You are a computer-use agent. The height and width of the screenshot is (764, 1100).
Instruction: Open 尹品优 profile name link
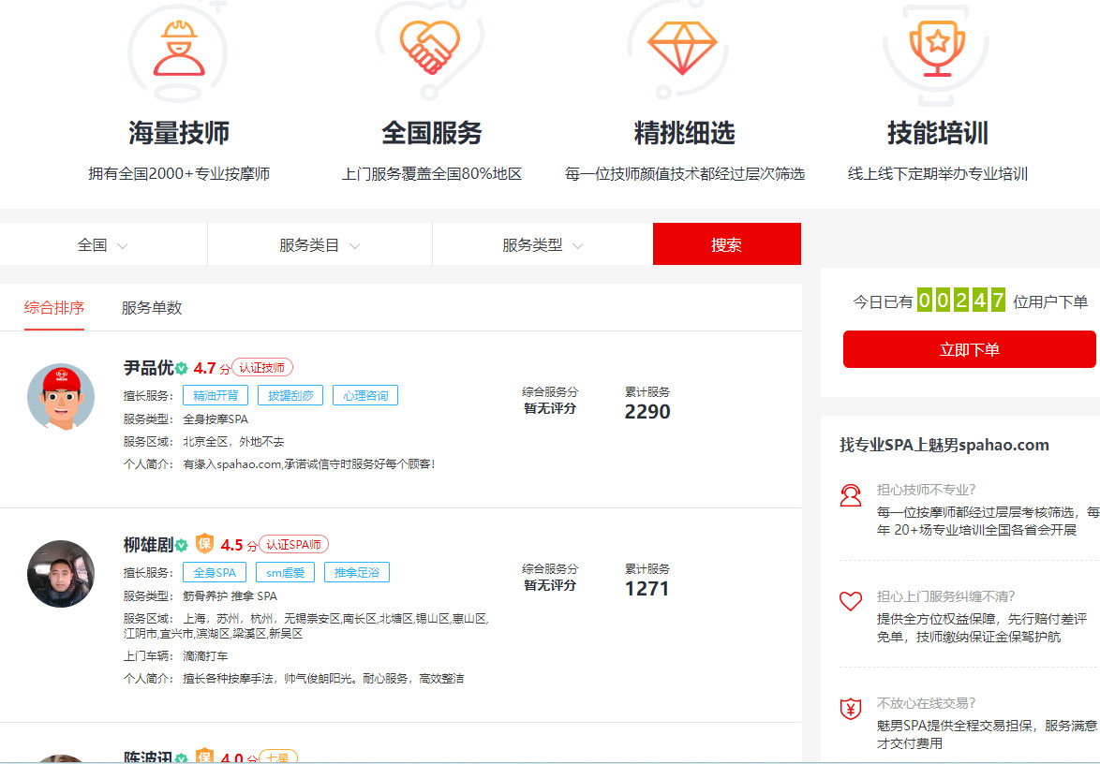pos(149,367)
